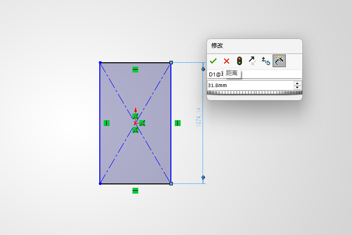Click the traffic light rebuild icon
Screen dimensions: 352x235
[x=240, y=61]
